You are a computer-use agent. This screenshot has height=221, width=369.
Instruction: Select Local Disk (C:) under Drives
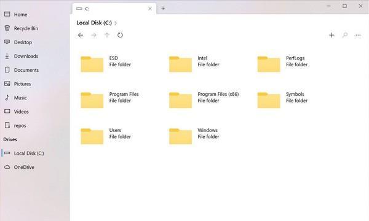(35, 153)
